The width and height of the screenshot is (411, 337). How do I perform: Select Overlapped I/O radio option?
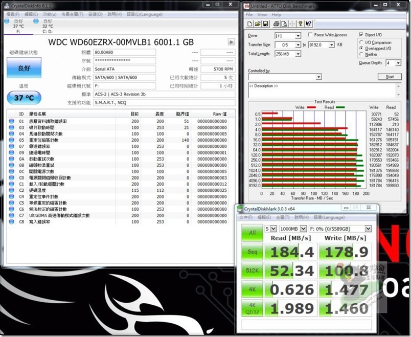361,48
